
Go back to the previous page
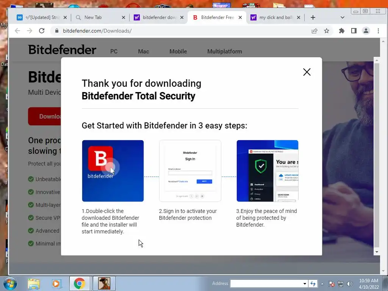[17, 31]
